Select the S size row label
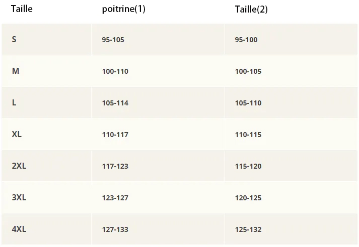359x247 pixels. pos(14,39)
